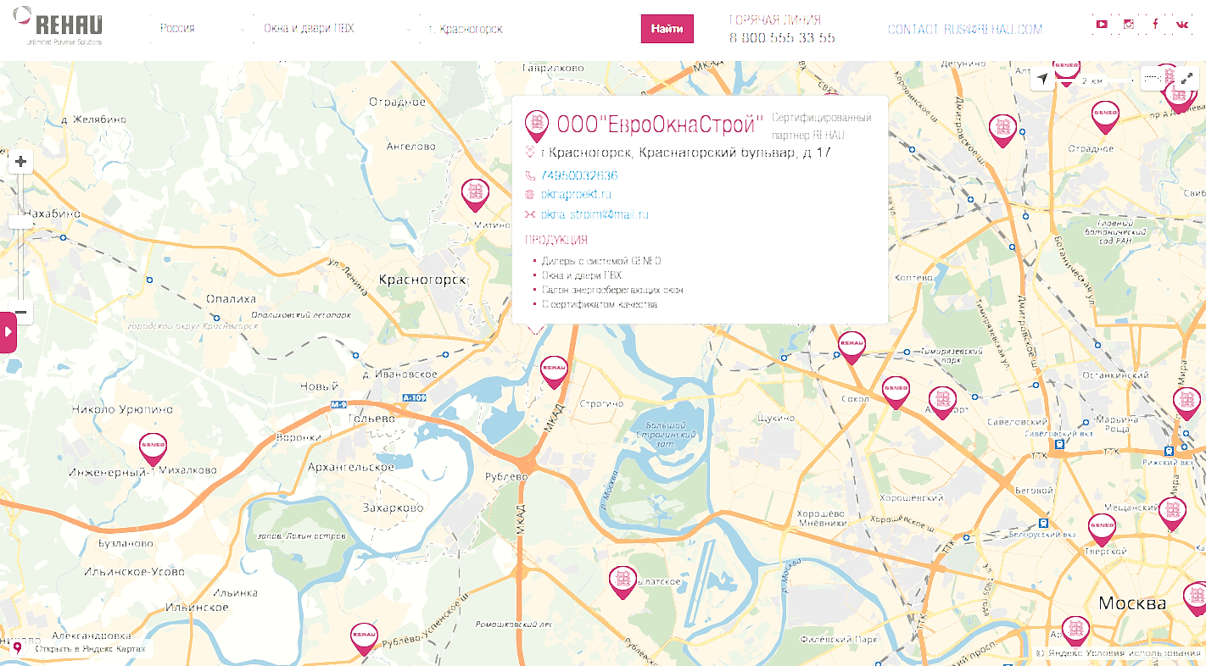Click the Найти search button
Screen dimensions: 1206x666
667,29
